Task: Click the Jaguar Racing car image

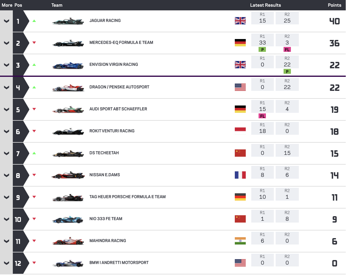Action: point(68,21)
